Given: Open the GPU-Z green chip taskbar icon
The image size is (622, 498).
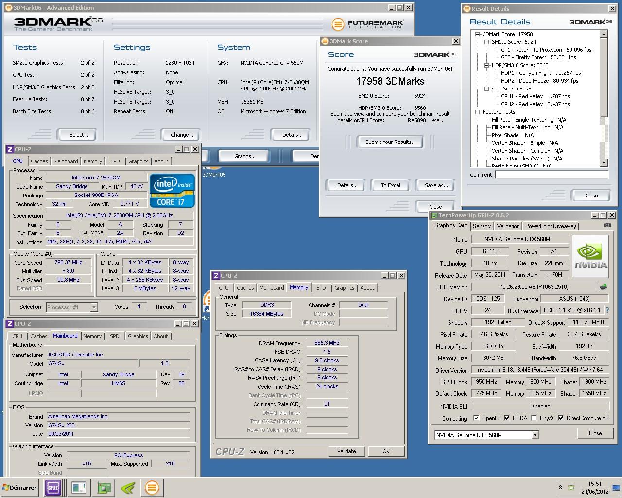Looking at the screenshot, I should [x=103, y=488].
